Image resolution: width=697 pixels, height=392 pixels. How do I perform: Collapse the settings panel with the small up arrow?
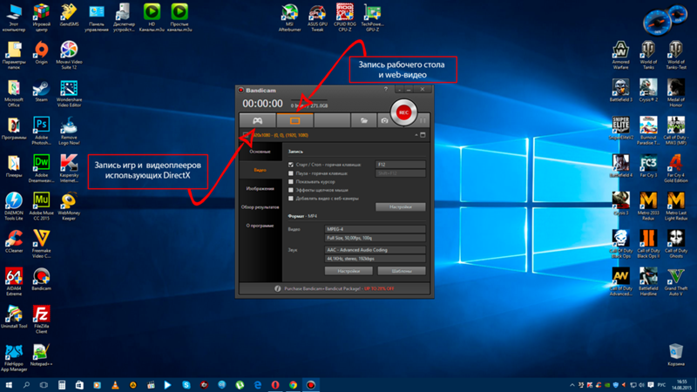(x=416, y=135)
